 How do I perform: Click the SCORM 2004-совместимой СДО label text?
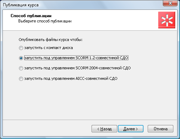(78, 68)
